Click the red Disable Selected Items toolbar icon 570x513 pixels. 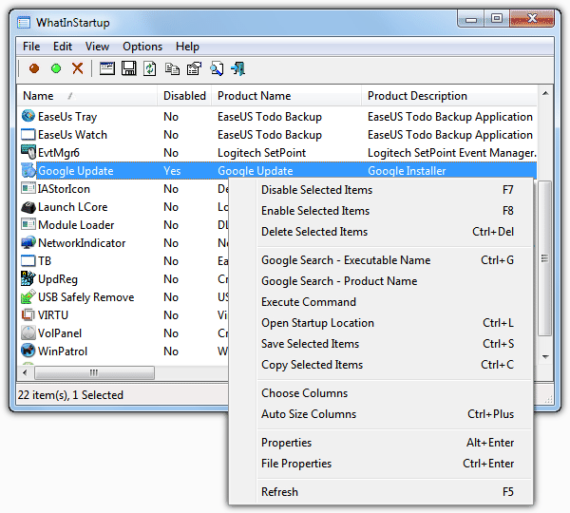[34, 68]
